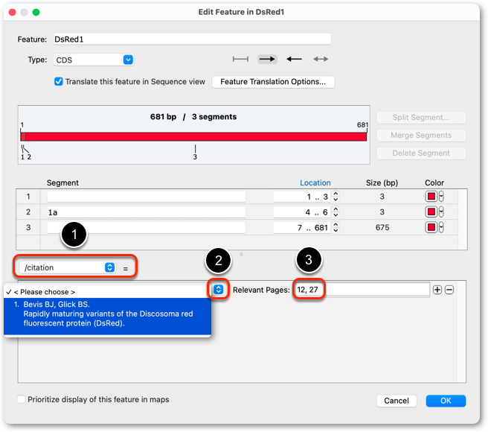This screenshot has width=488, height=432.
Task: Select the bidirectional arrow icon
Action: tap(321, 59)
